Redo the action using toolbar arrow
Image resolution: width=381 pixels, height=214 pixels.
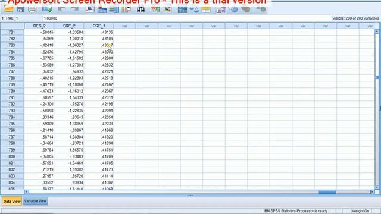click(x=74, y=10)
